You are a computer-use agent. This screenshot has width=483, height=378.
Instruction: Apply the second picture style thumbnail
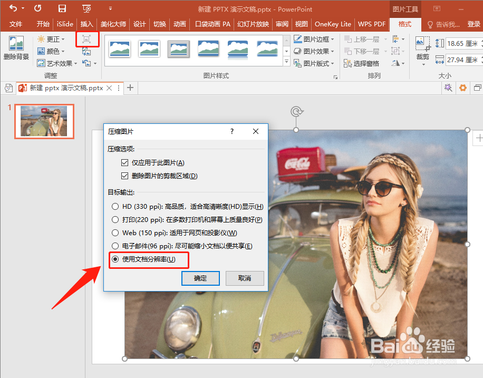click(x=149, y=49)
